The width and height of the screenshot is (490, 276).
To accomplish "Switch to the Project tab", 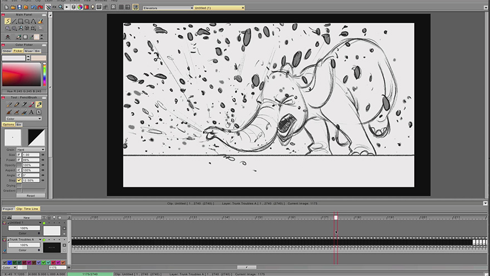I will (x=8, y=209).
